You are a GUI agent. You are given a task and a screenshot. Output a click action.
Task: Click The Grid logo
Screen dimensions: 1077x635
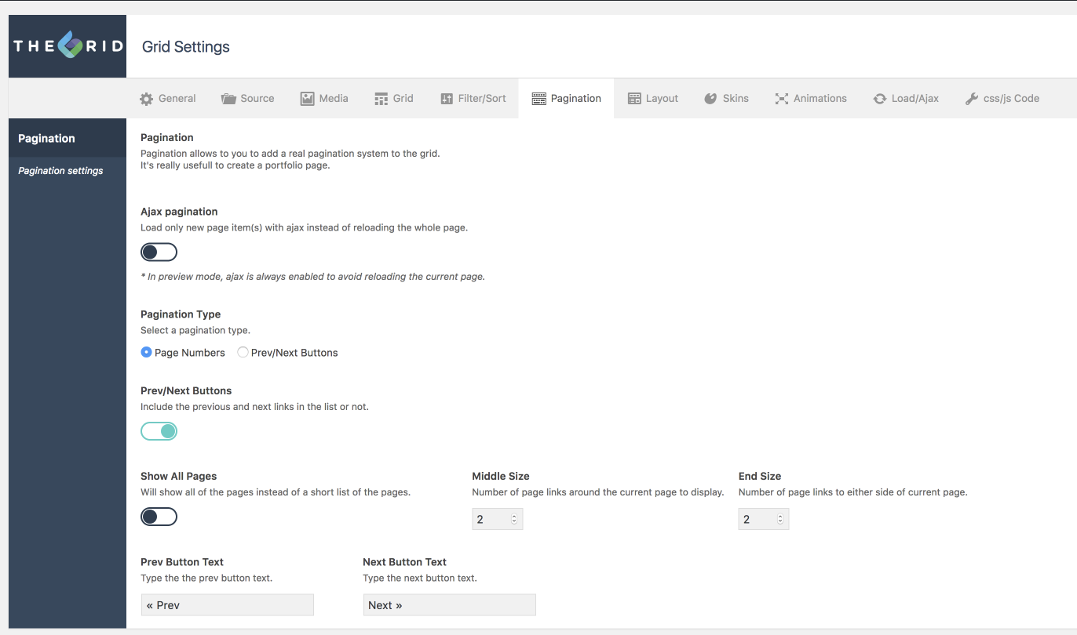coord(68,46)
